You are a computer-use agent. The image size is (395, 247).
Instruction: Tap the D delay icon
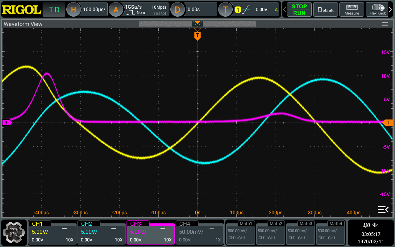point(177,10)
